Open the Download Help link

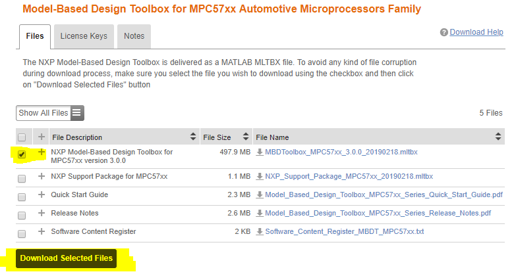476,32
